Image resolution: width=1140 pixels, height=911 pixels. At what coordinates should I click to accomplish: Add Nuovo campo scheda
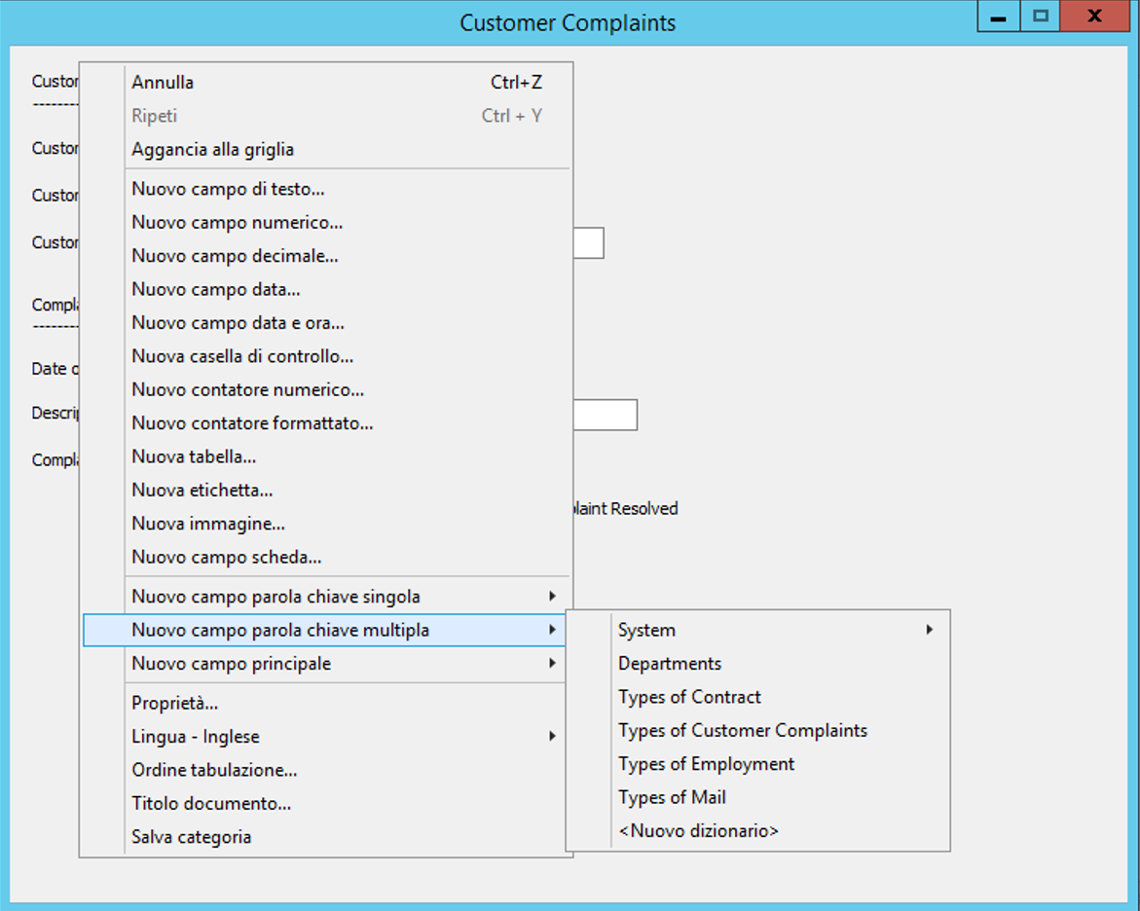pos(325,557)
